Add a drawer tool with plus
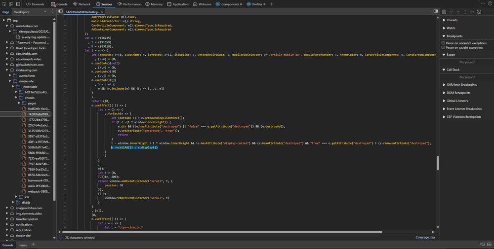Viewport: 494px width, 249px height. [x=33, y=245]
